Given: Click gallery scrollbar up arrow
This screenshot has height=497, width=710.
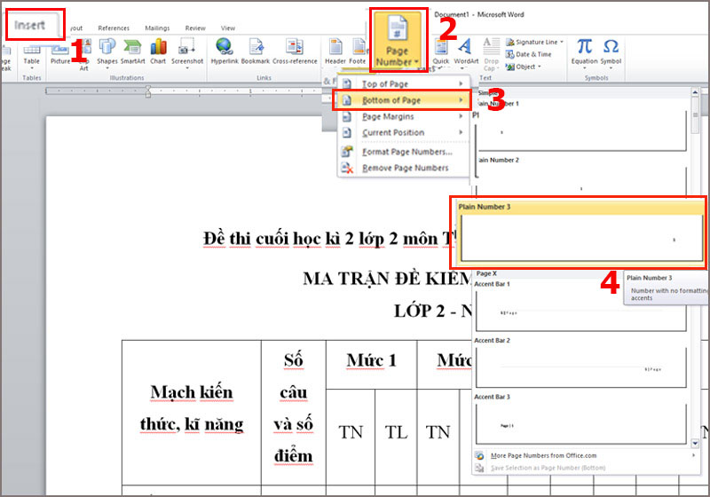Looking at the screenshot, I should pyautogui.click(x=695, y=92).
